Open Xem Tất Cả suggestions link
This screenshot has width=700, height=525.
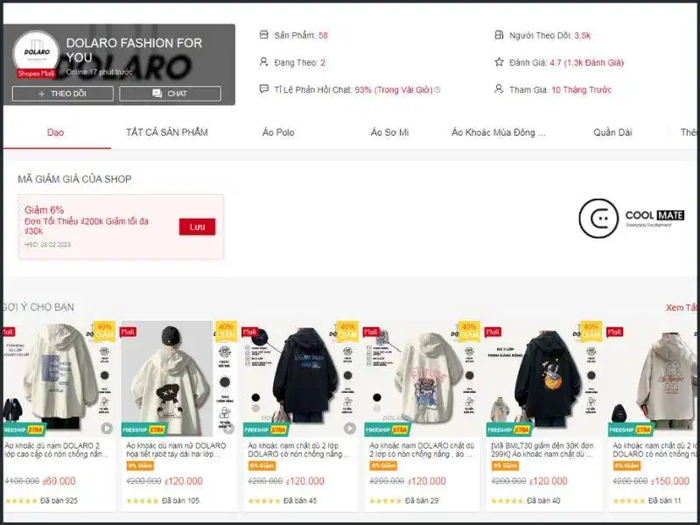click(682, 307)
